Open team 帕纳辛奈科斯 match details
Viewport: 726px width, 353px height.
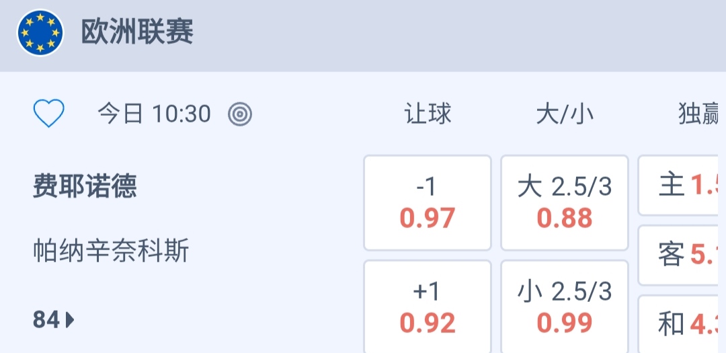point(111,251)
